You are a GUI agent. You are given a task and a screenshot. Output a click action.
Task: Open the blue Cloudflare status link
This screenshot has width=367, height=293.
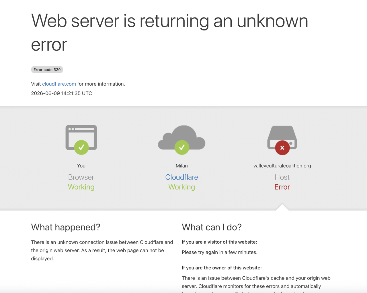click(181, 177)
